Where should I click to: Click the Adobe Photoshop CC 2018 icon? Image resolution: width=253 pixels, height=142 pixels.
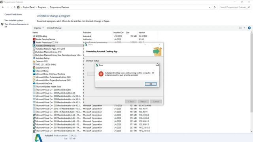34,43
